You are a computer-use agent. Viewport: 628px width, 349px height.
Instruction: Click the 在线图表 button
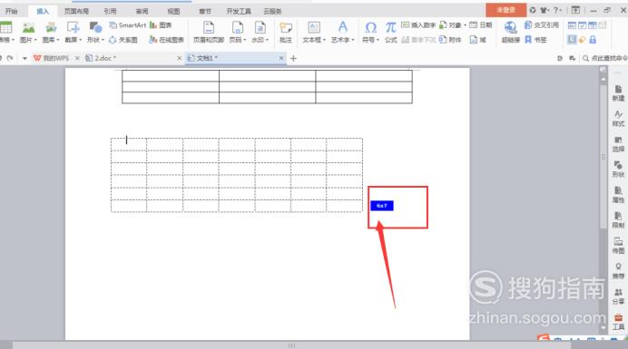pos(166,40)
